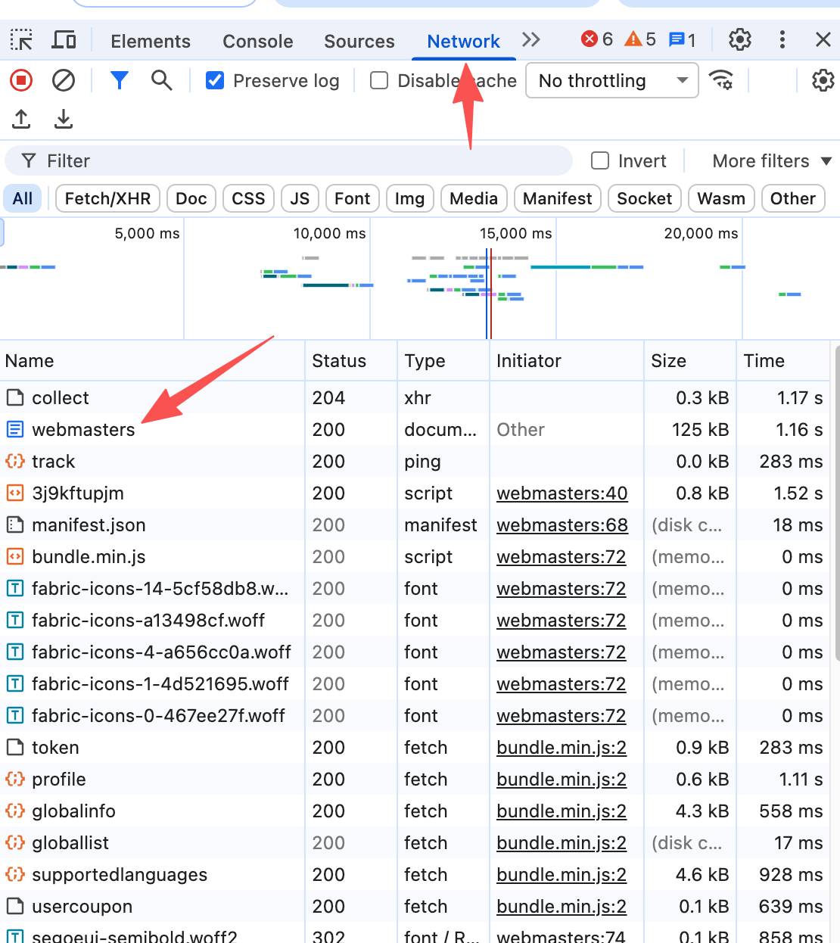The image size is (840, 943).
Task: Click inside the Filter text field
Action: tap(303, 161)
